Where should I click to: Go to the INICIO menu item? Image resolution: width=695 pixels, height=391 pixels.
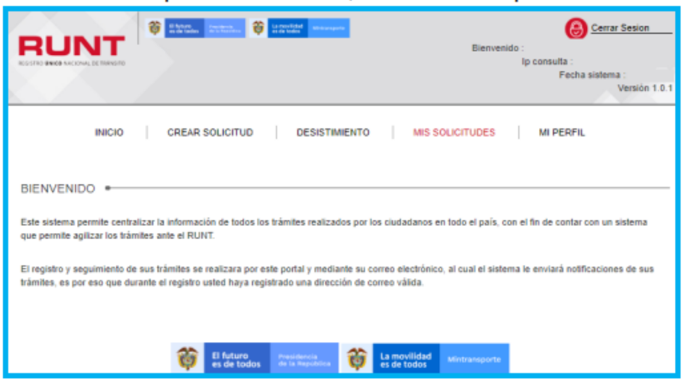[109, 133]
